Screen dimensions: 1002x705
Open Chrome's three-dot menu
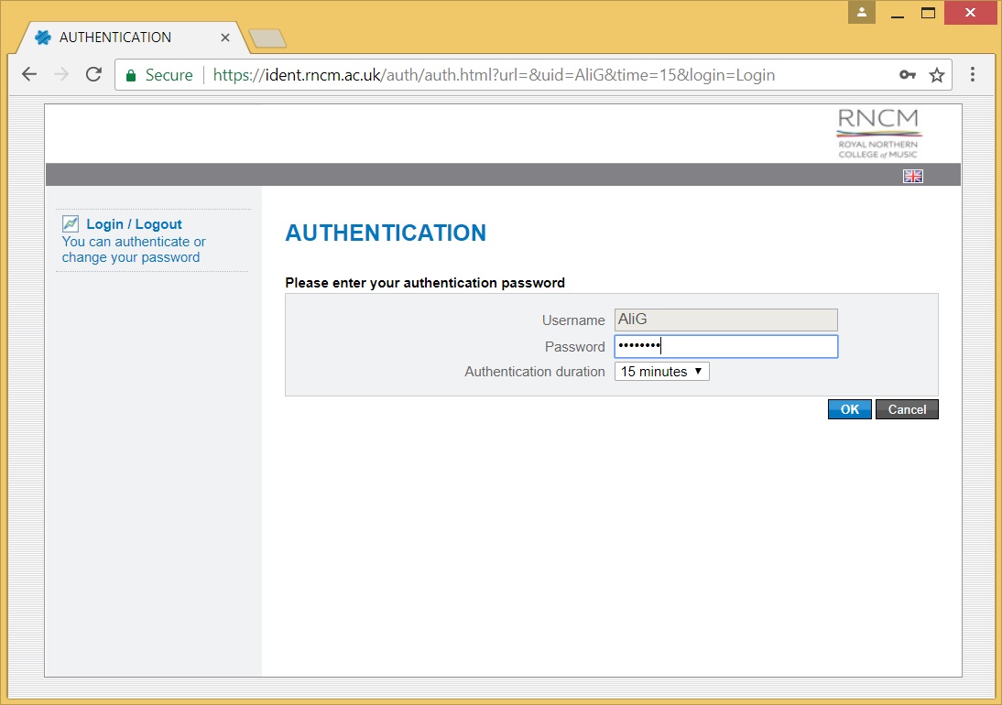pos(972,74)
